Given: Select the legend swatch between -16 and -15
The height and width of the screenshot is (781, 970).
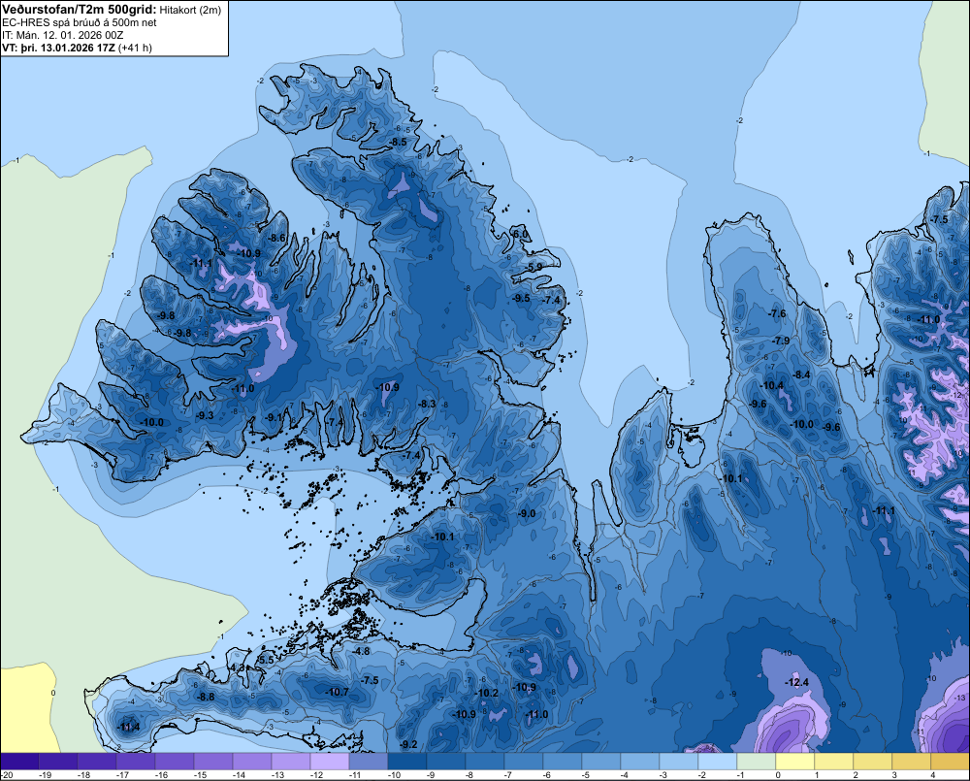Looking at the screenshot, I should [x=175, y=762].
